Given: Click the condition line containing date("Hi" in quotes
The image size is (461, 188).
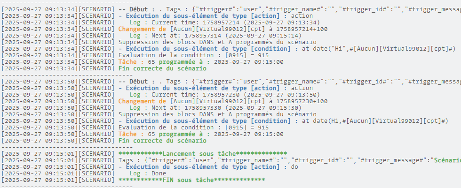Looking at the screenshot, I should 286,48.
